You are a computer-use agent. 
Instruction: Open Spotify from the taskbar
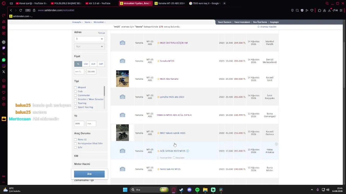pos(197,190)
